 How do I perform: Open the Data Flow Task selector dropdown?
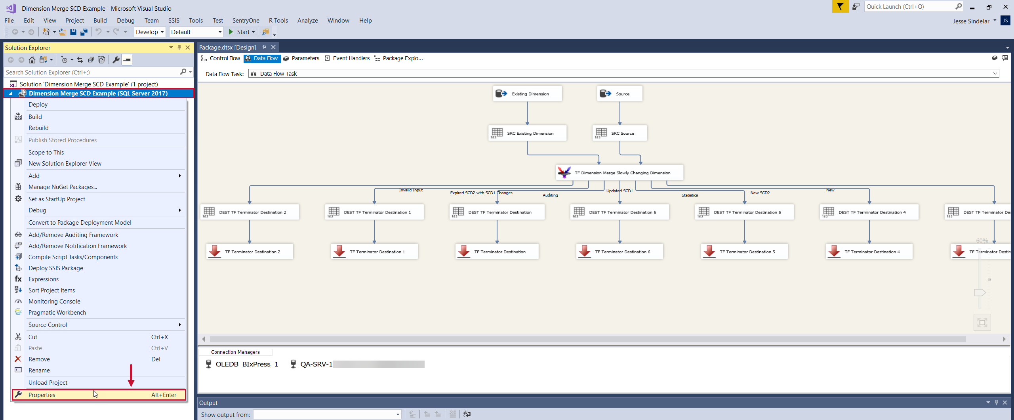[995, 73]
